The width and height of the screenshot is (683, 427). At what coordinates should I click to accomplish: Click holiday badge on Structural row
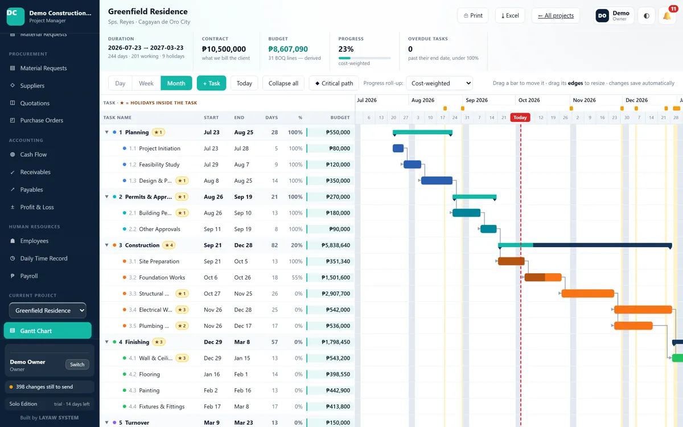pos(182,294)
